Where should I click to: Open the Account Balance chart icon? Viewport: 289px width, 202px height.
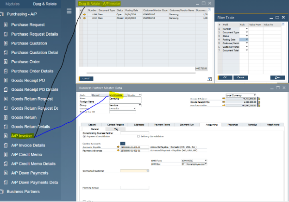[259, 99]
